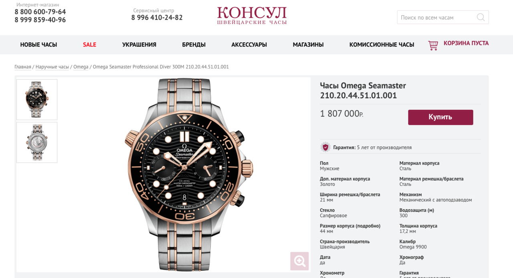The width and height of the screenshot is (513, 278).
Task: Open the shopping cart icon
Action: tap(433, 45)
